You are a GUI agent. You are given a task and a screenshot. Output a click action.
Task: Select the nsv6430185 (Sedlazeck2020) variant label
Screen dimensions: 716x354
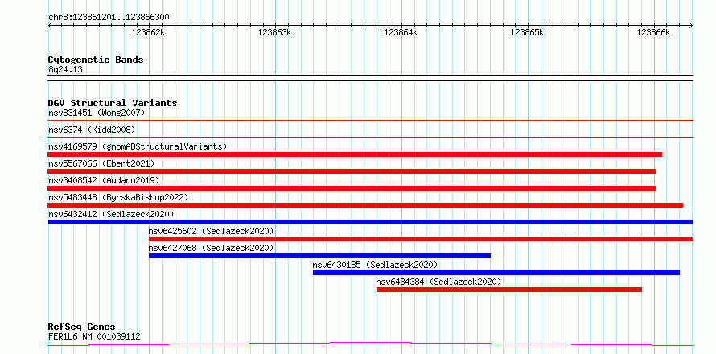(x=375, y=265)
